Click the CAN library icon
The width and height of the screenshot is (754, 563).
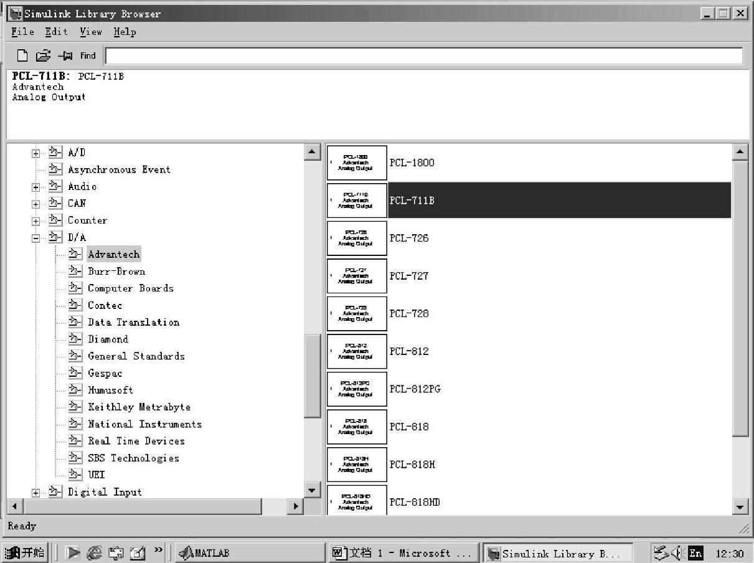(x=56, y=203)
